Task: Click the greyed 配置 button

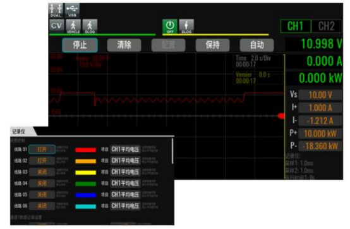Action: (x=168, y=45)
